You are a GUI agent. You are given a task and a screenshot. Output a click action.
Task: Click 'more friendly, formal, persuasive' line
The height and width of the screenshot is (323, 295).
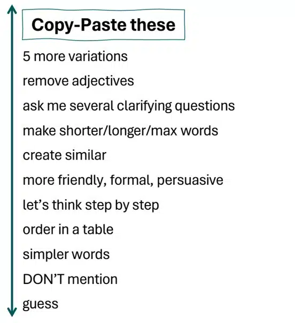point(123,180)
